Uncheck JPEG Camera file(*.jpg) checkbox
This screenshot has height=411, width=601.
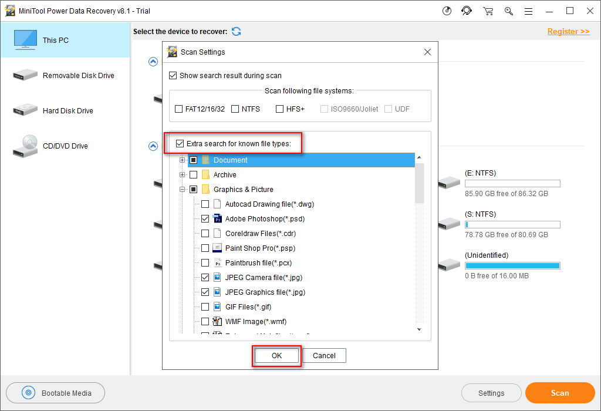205,277
